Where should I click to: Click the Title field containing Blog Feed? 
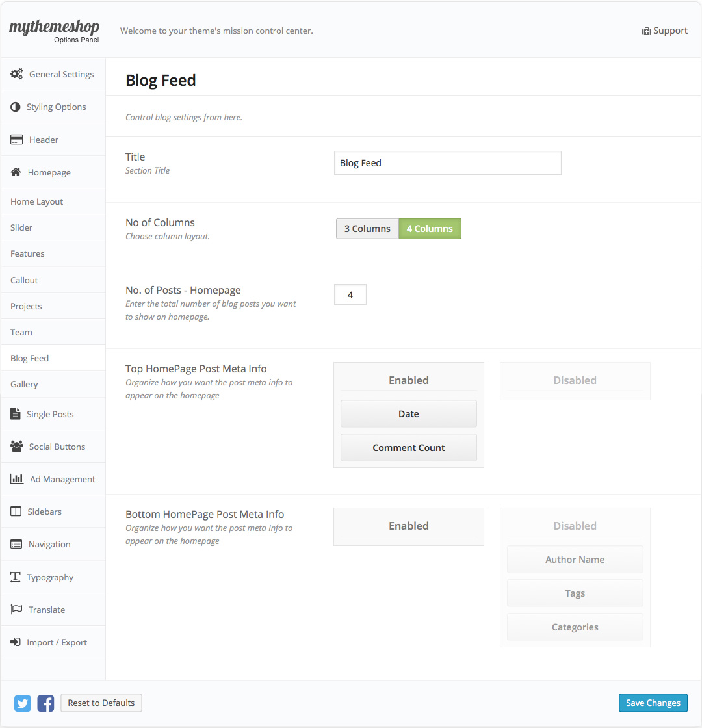coord(447,162)
